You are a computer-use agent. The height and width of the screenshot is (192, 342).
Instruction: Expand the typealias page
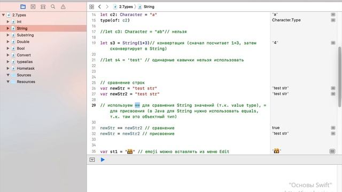8,62
